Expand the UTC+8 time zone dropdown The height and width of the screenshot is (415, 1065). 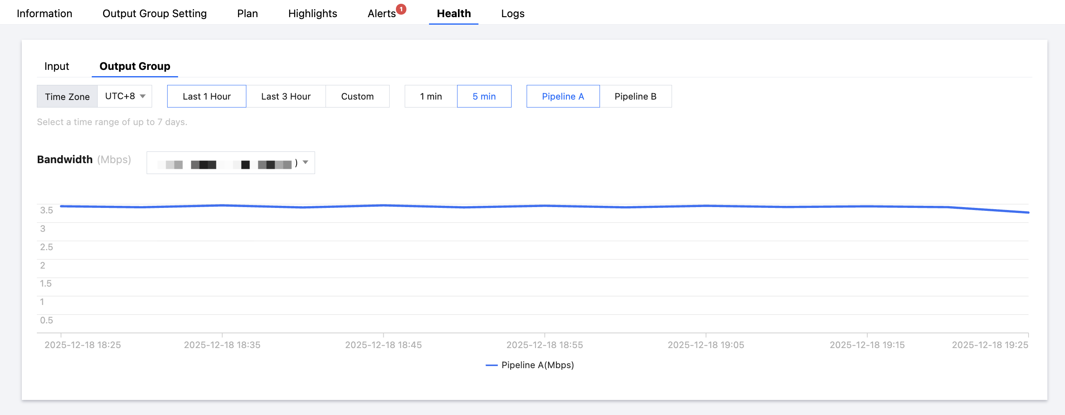pyautogui.click(x=125, y=96)
